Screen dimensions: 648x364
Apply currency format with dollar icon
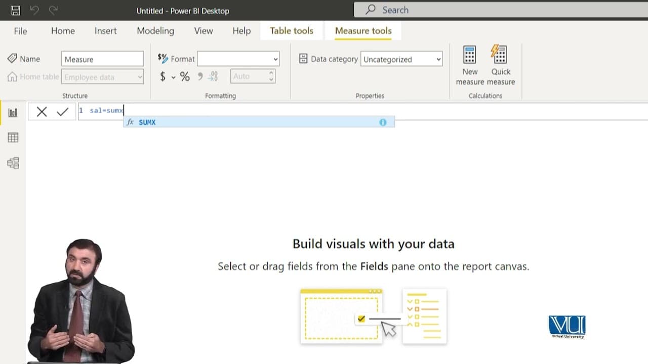click(x=163, y=76)
